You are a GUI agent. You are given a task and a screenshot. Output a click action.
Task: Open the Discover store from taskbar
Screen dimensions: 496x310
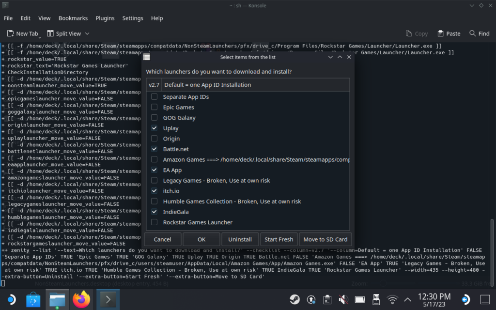pos(33,300)
